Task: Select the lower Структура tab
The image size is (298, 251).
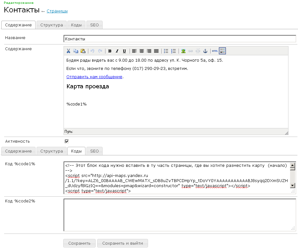Action: tap(51, 151)
